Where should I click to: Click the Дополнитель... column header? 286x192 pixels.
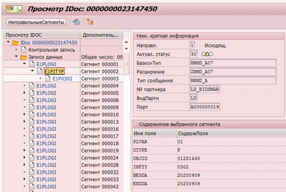pos(99,35)
